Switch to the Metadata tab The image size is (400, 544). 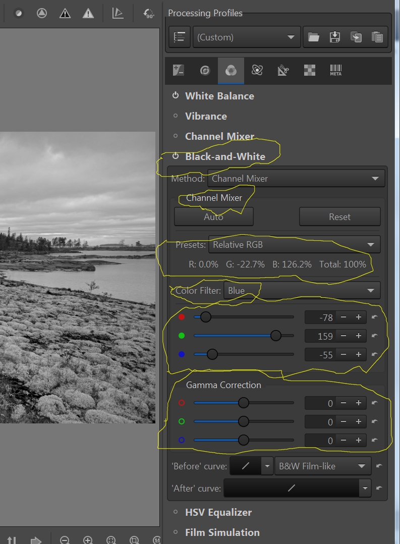[x=335, y=71]
